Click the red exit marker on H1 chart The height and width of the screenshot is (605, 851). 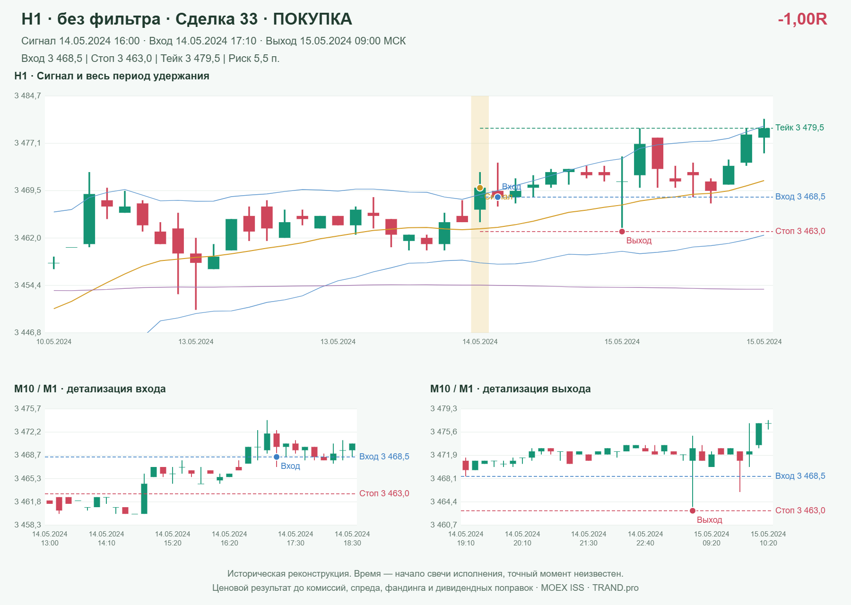[622, 232]
